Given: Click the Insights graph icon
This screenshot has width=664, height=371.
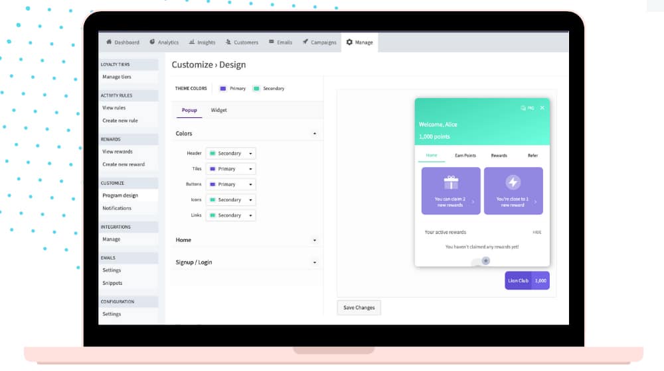Looking at the screenshot, I should [x=192, y=42].
